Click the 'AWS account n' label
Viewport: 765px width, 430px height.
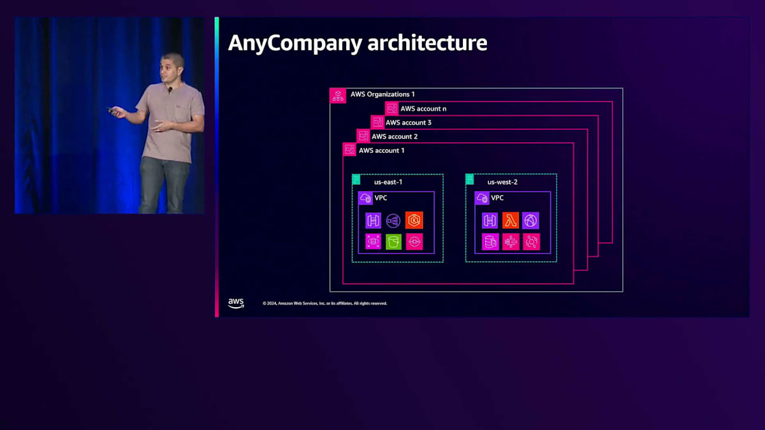pos(423,108)
